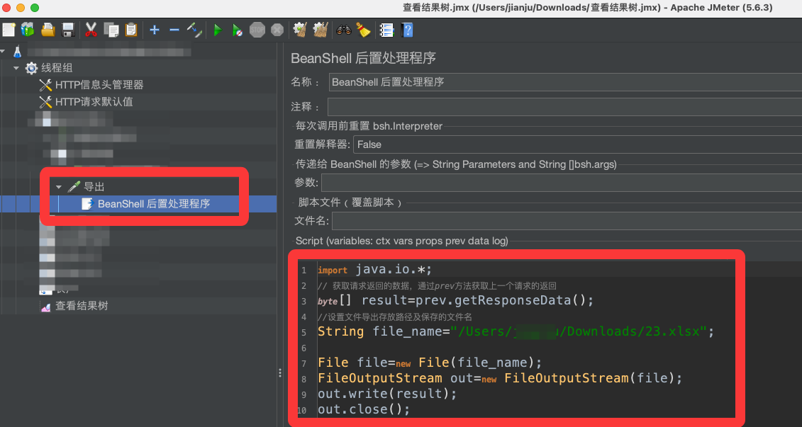Select HTTP请求默认值 in the tree
Viewport: 802px width, 427px height.
point(94,102)
